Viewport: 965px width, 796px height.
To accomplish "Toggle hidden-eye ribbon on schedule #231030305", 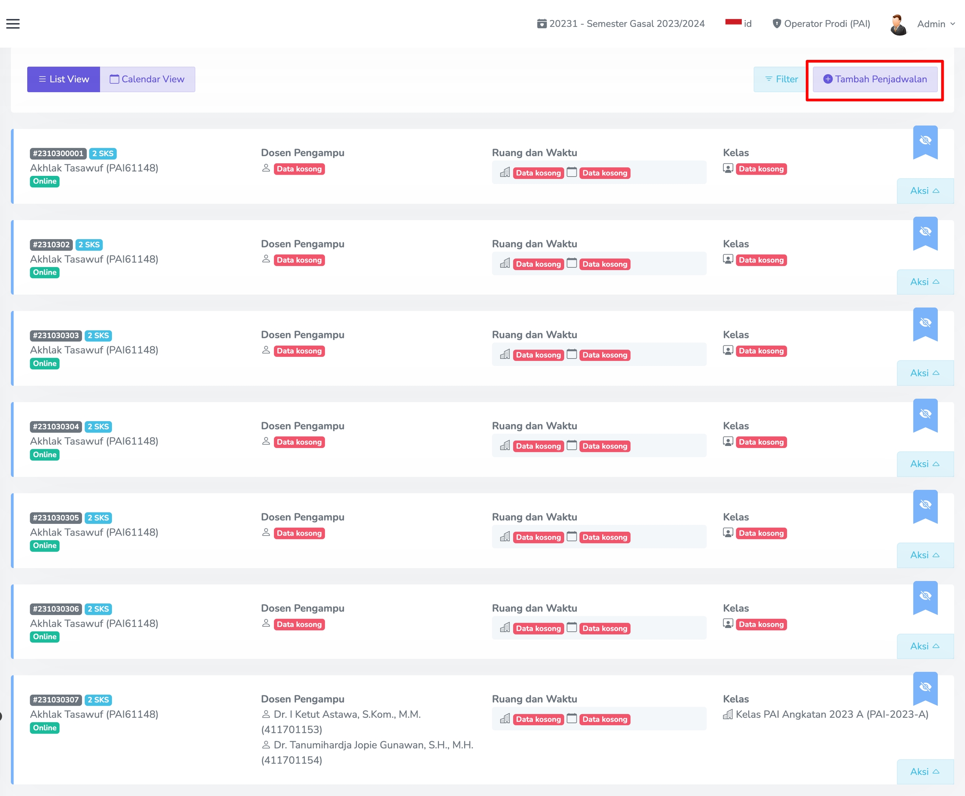I will click(925, 505).
